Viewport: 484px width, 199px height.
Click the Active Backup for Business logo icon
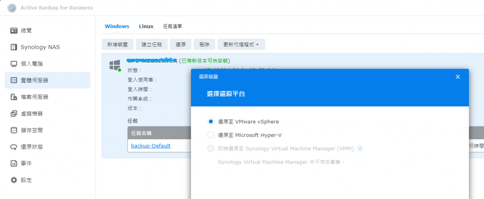[x=12, y=8]
